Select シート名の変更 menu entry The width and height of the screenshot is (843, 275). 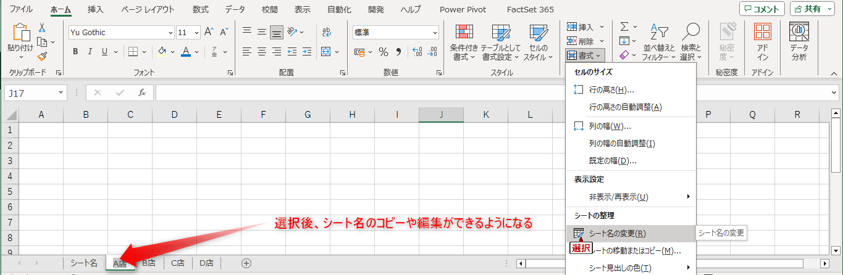tap(618, 234)
